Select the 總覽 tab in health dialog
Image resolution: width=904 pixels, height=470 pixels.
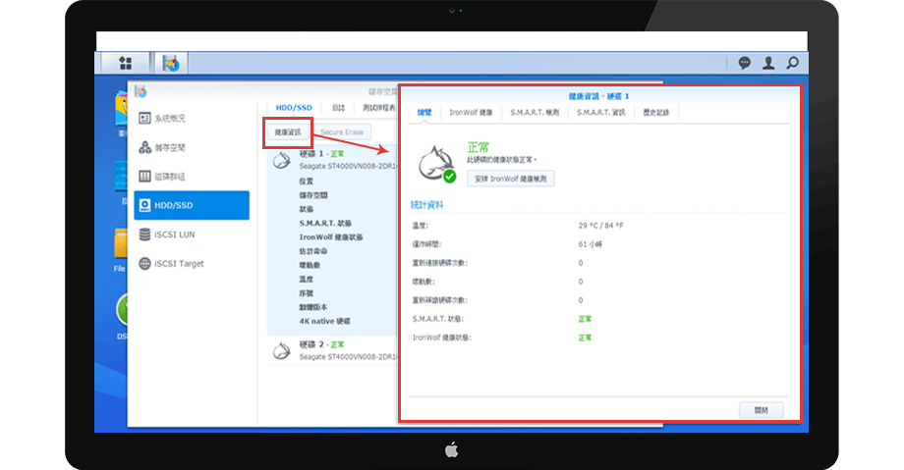point(424,112)
